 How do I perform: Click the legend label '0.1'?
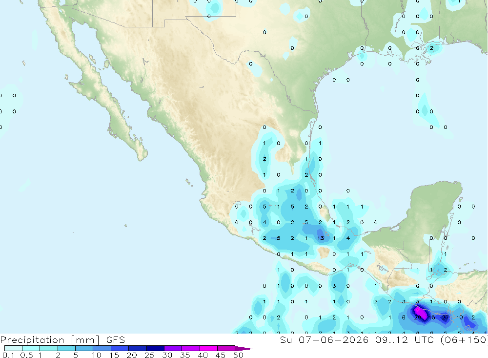pos(8,355)
